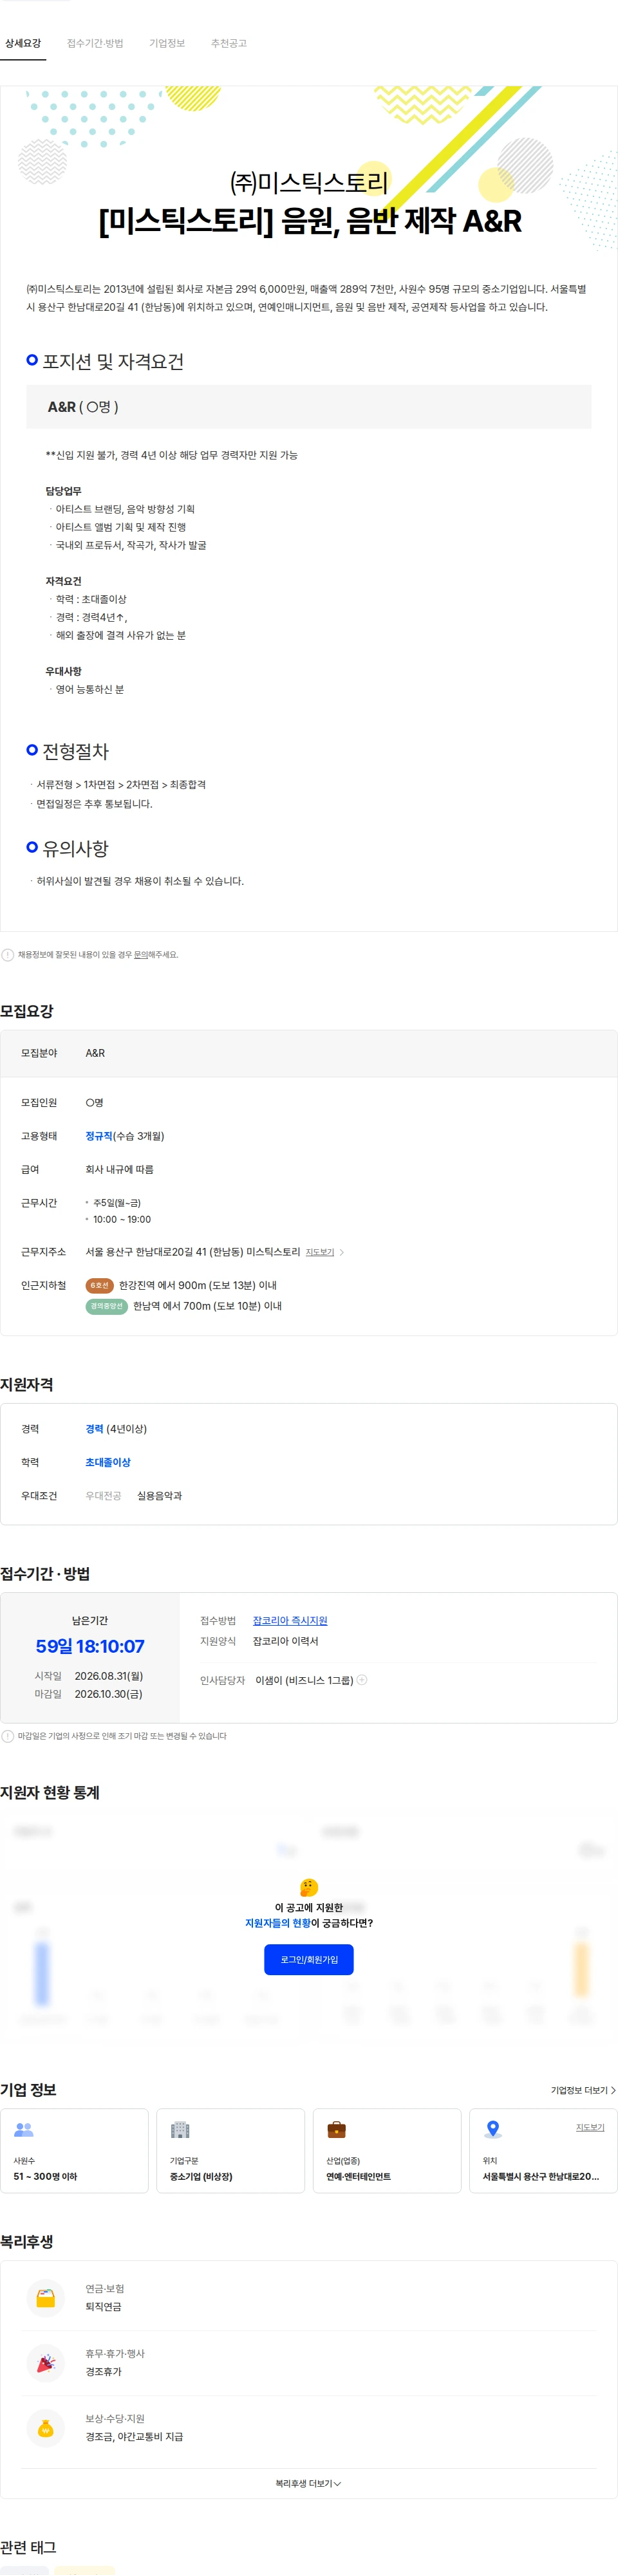Viewport: 618px width, 2575px height.
Task: Open the 접수기간·방법 tab
Action: click(x=95, y=43)
